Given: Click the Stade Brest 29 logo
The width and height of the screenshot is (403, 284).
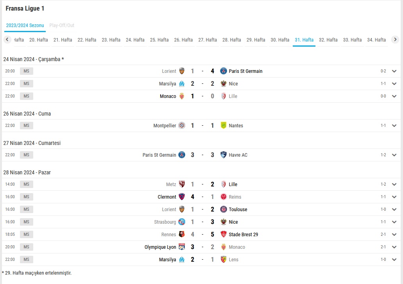Looking at the screenshot, I should (224, 234).
